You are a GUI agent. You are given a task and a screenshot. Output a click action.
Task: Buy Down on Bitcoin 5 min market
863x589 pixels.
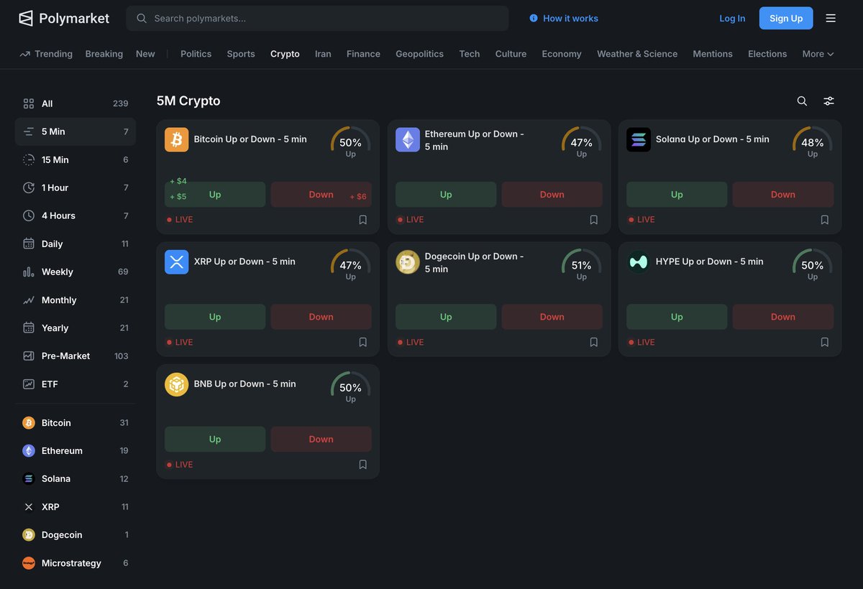coord(321,195)
